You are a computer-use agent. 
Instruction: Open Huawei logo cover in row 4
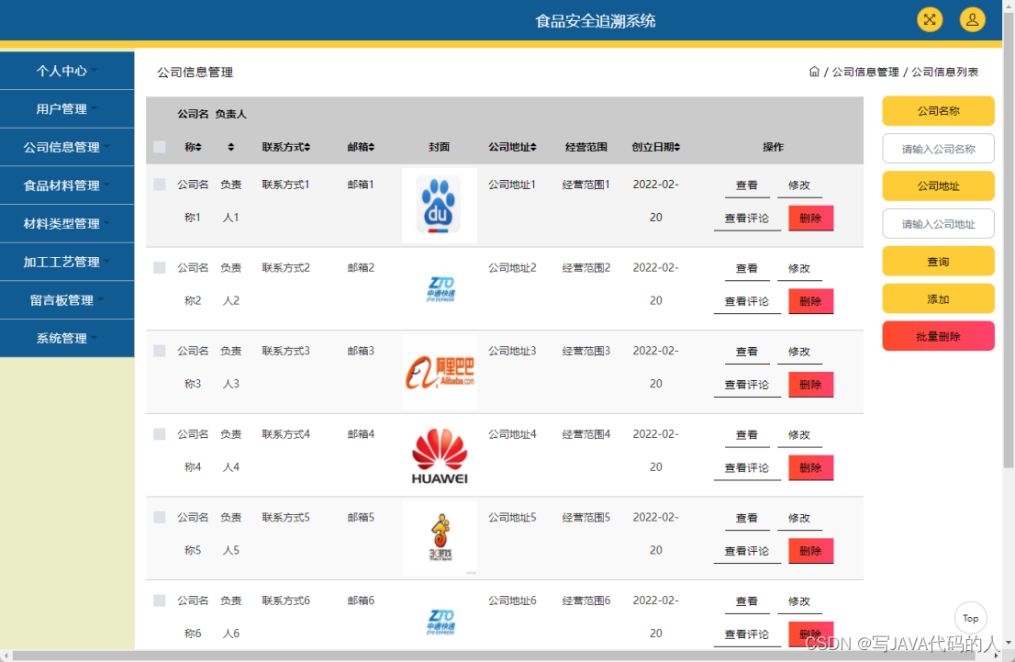click(440, 455)
